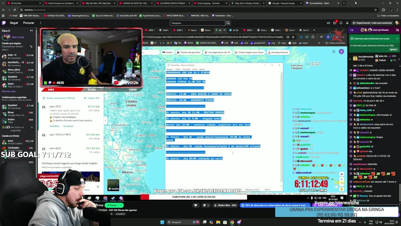
Task: Switch to the chat gpt Pesquisa Google tab
Action: click(285, 3)
